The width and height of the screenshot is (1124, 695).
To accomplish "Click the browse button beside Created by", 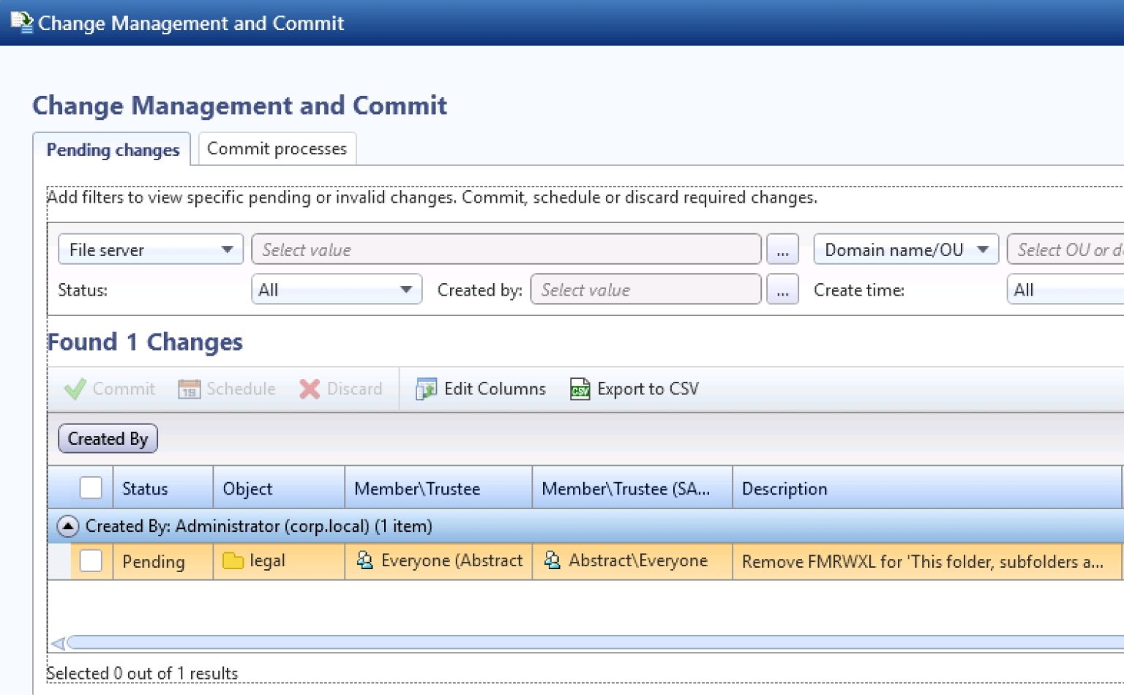I will click(x=782, y=289).
